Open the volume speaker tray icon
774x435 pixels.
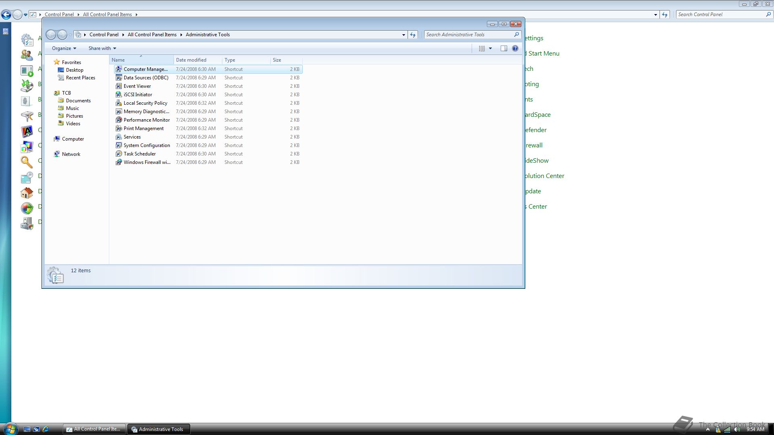[x=737, y=429]
